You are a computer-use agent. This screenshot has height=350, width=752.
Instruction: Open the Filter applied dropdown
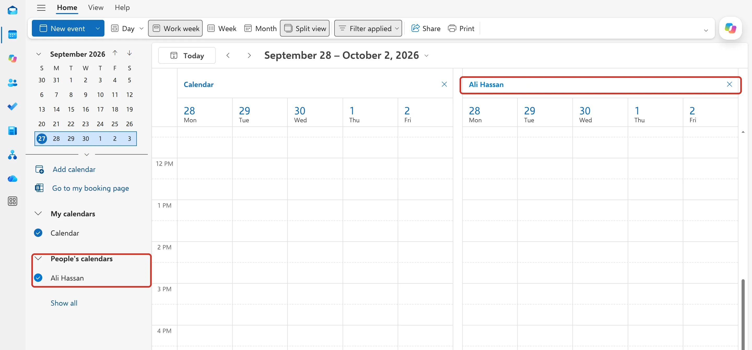click(x=368, y=28)
